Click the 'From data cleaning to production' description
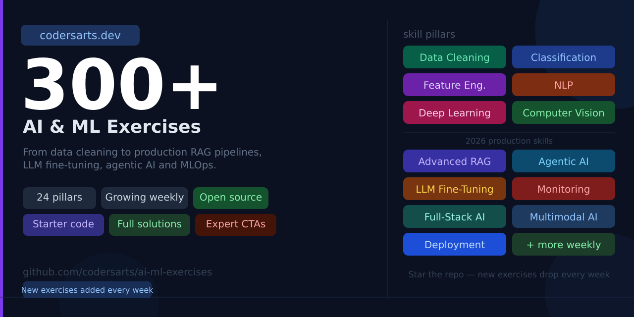 point(142,158)
